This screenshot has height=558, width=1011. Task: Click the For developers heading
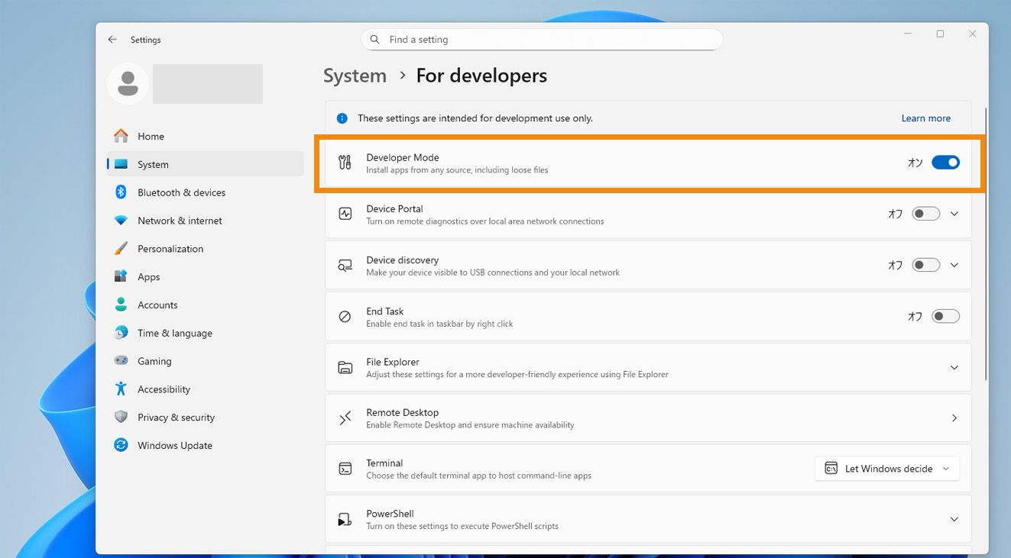tap(481, 76)
